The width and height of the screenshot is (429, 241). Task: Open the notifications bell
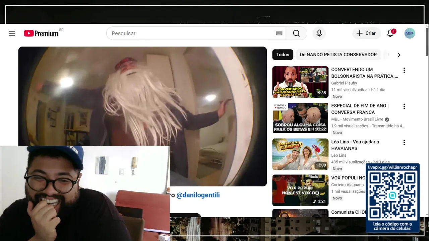coord(390,33)
